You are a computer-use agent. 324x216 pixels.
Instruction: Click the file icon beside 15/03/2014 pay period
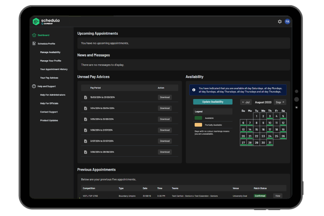[85, 97]
